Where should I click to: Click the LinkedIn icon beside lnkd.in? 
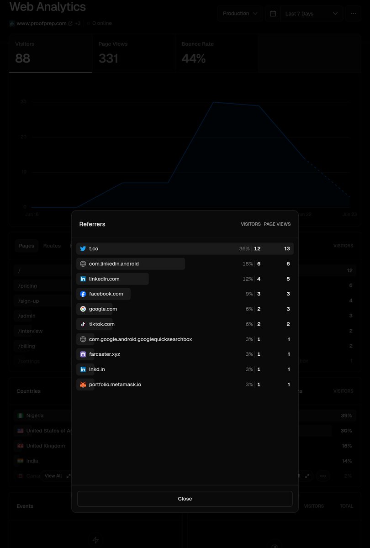pyautogui.click(x=83, y=369)
